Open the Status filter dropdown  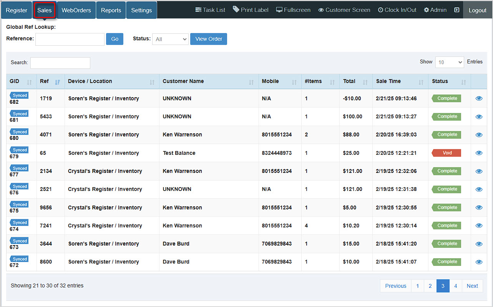pos(170,39)
